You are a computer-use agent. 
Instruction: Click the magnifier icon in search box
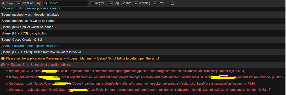coord(45,3)
